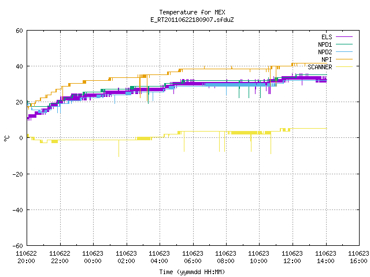Image resolution: width=370 pixels, height=277 pixels.
Task: Click the °C y-axis unit label
Action: (x=7, y=138)
